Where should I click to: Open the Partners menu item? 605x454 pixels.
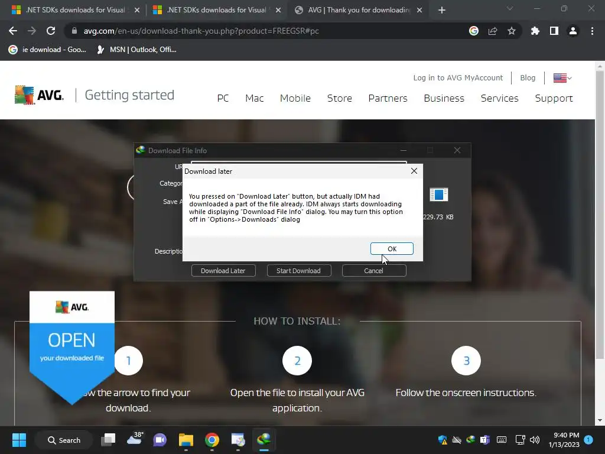pos(388,99)
